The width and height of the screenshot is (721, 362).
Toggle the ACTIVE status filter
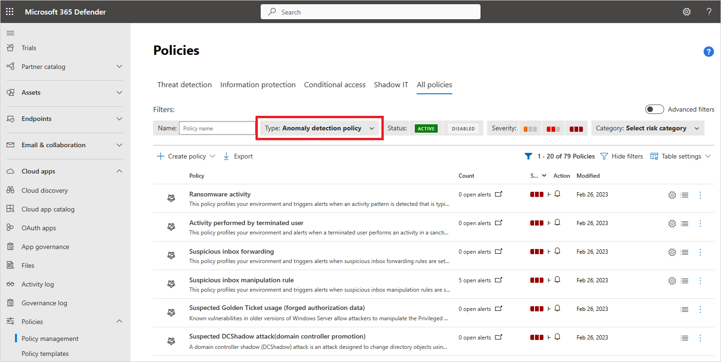(x=426, y=128)
